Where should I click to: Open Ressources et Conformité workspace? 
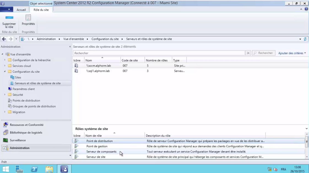tap(36, 125)
